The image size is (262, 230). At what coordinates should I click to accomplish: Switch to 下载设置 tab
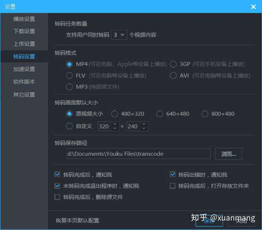24,31
